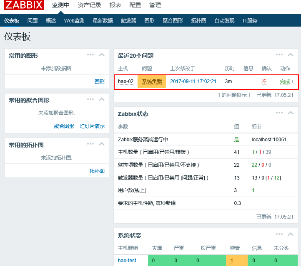Open the 最新数据 submenu tab
Viewport: 301px width, 266px height.
click(x=103, y=20)
